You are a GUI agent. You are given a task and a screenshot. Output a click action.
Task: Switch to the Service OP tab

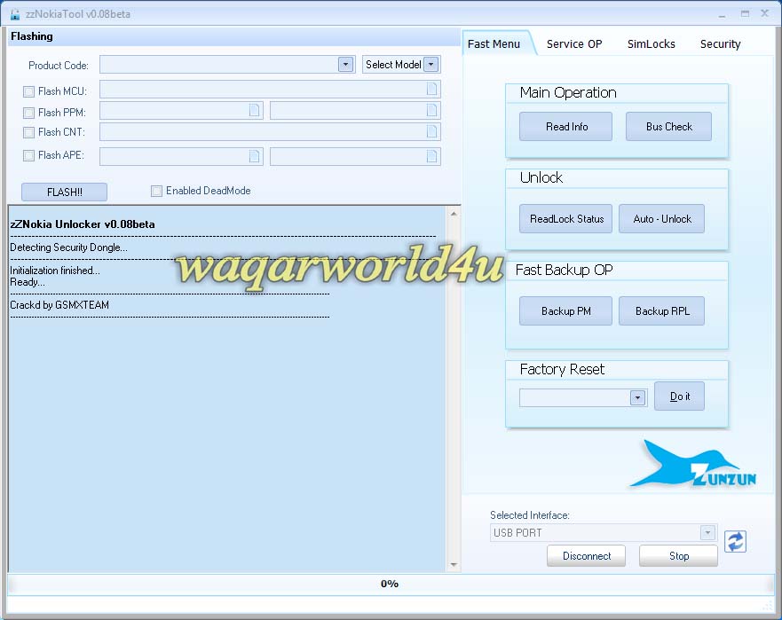573,43
